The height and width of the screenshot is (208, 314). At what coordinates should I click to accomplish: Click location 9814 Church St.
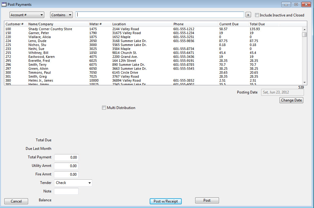pos(125,53)
